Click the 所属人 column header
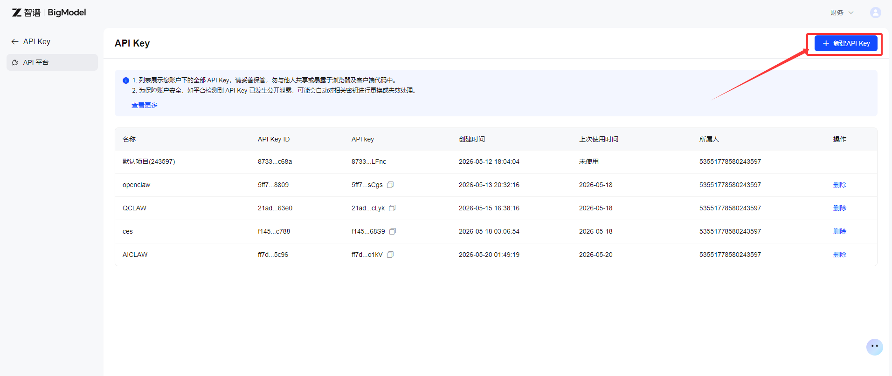892x376 pixels. pos(709,139)
